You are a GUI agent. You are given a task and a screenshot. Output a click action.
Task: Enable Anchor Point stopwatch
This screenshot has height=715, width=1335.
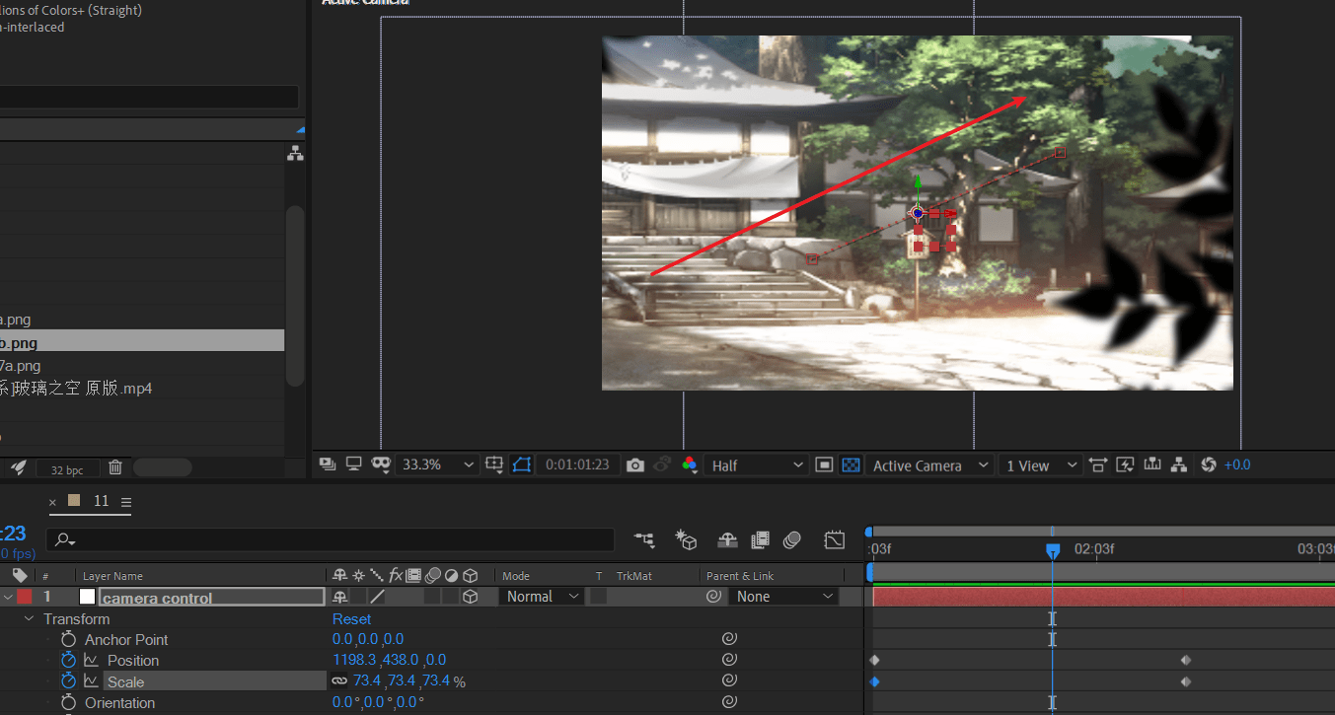point(68,639)
